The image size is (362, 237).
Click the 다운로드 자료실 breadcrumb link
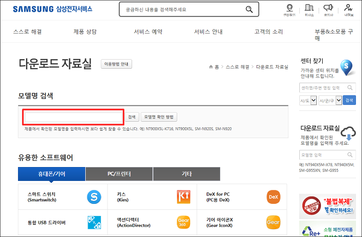272,67
